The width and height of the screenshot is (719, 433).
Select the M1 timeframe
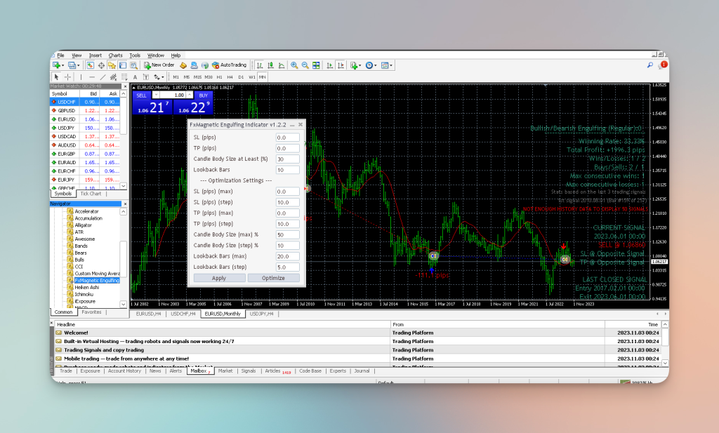[x=177, y=75]
